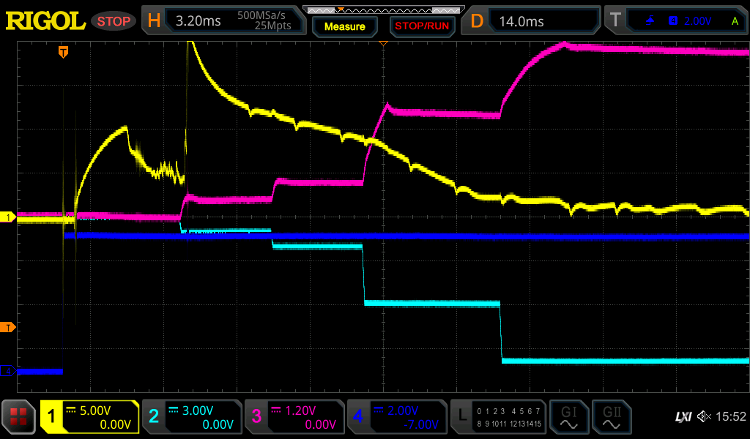The image size is (750, 439).
Task: Click the LXI network status icon
Action: click(683, 417)
